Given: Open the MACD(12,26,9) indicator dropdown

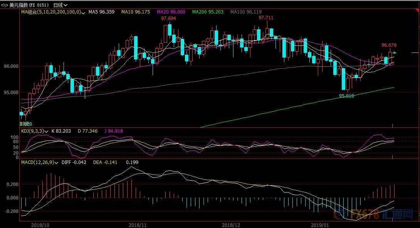Looking at the screenshot, I should (x=57, y=162).
